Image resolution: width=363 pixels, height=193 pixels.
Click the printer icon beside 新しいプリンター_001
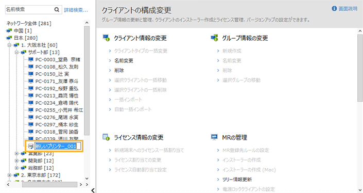point(31,146)
